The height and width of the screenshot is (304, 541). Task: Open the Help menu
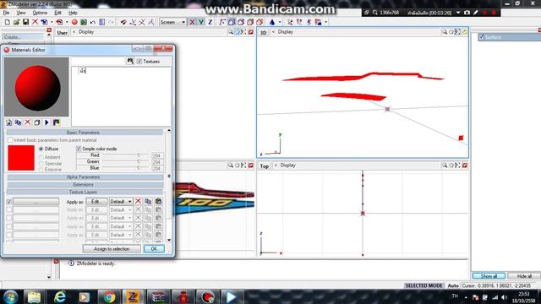click(x=73, y=13)
